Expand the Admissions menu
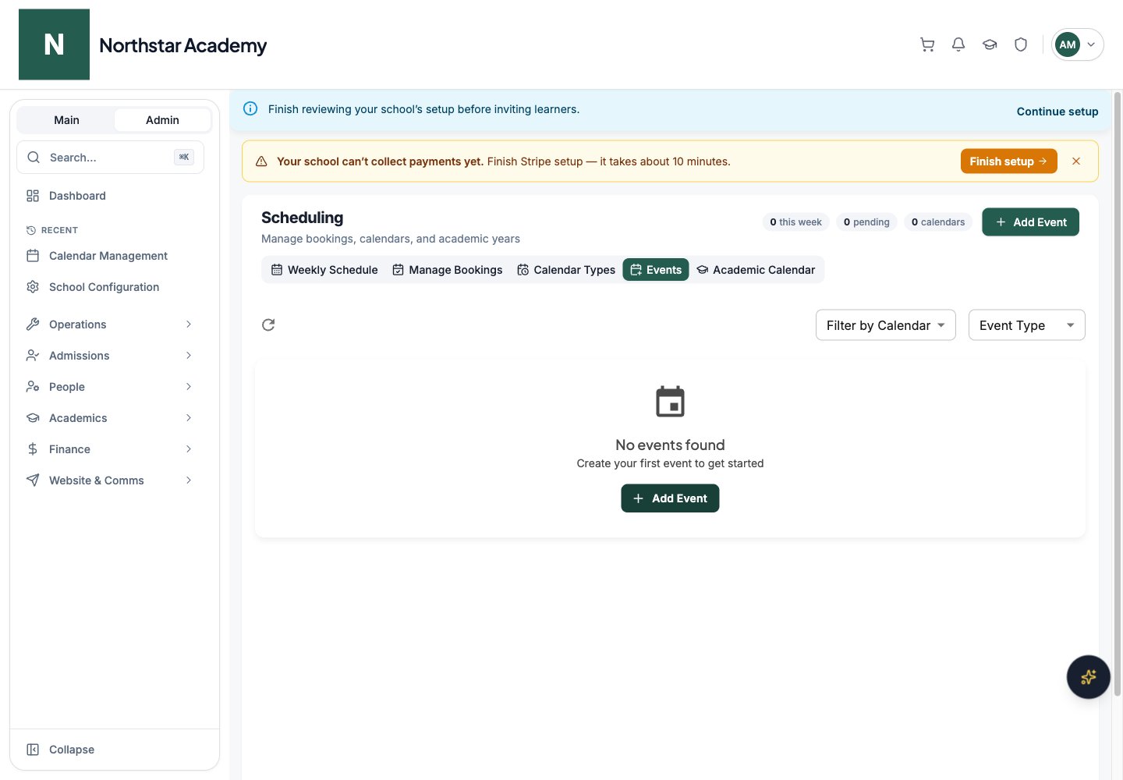This screenshot has height=780, width=1123. pos(110,356)
